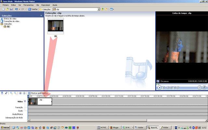Click the greyed-out Redo arrow
Screen dimensions: 208x130
(x=22, y=9)
